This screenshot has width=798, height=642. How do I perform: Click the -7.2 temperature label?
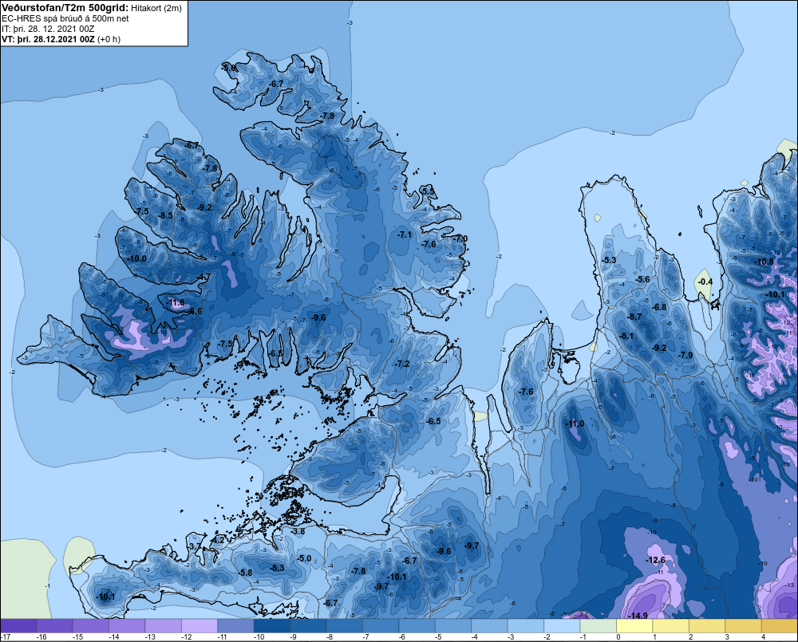[402, 364]
